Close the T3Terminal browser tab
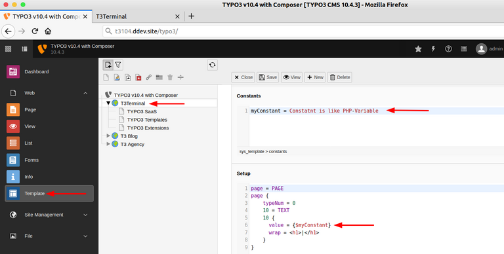504x254 pixels. point(177,16)
